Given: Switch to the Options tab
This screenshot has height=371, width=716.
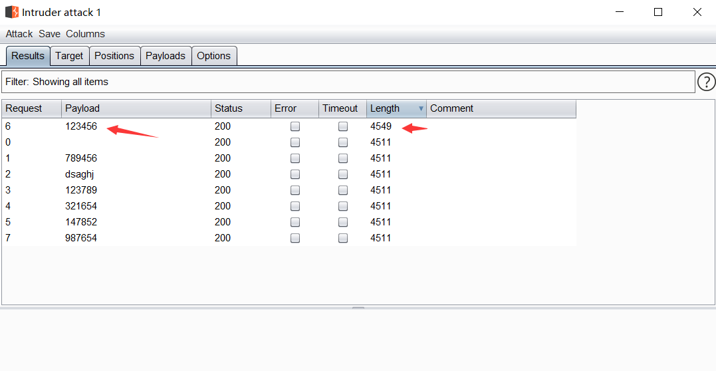Looking at the screenshot, I should tap(214, 56).
